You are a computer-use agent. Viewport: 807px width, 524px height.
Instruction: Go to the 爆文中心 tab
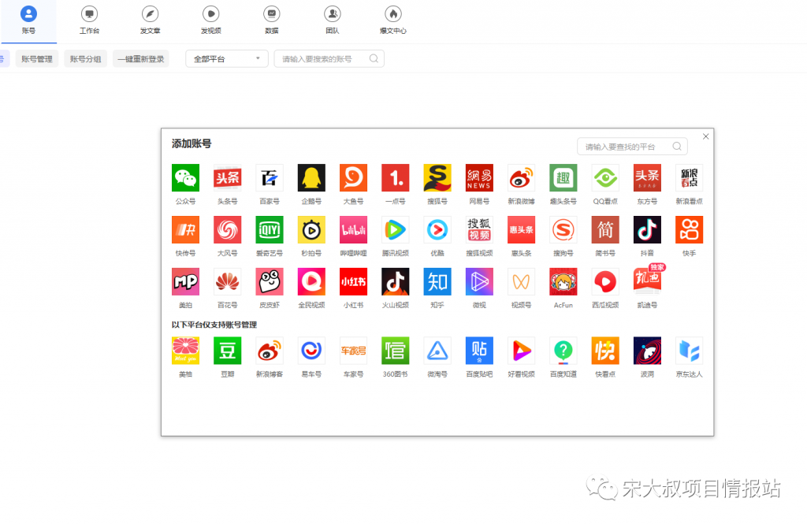tap(393, 20)
